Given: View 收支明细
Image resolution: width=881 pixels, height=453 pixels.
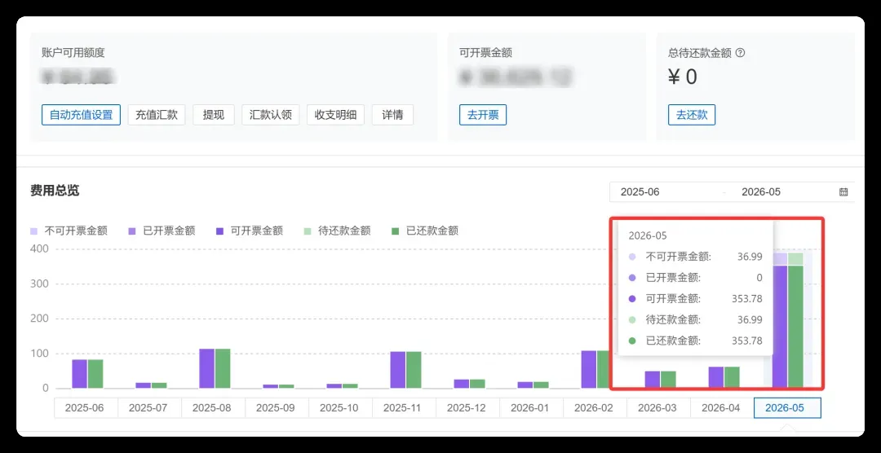Looking at the screenshot, I should click(335, 115).
